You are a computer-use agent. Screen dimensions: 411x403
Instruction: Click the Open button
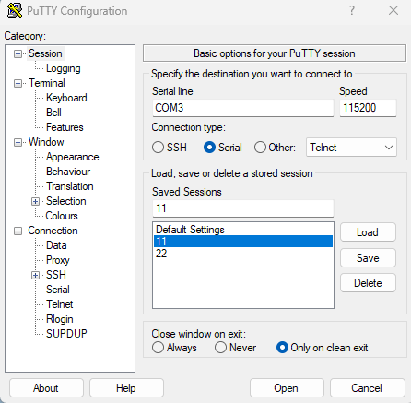coord(287,388)
